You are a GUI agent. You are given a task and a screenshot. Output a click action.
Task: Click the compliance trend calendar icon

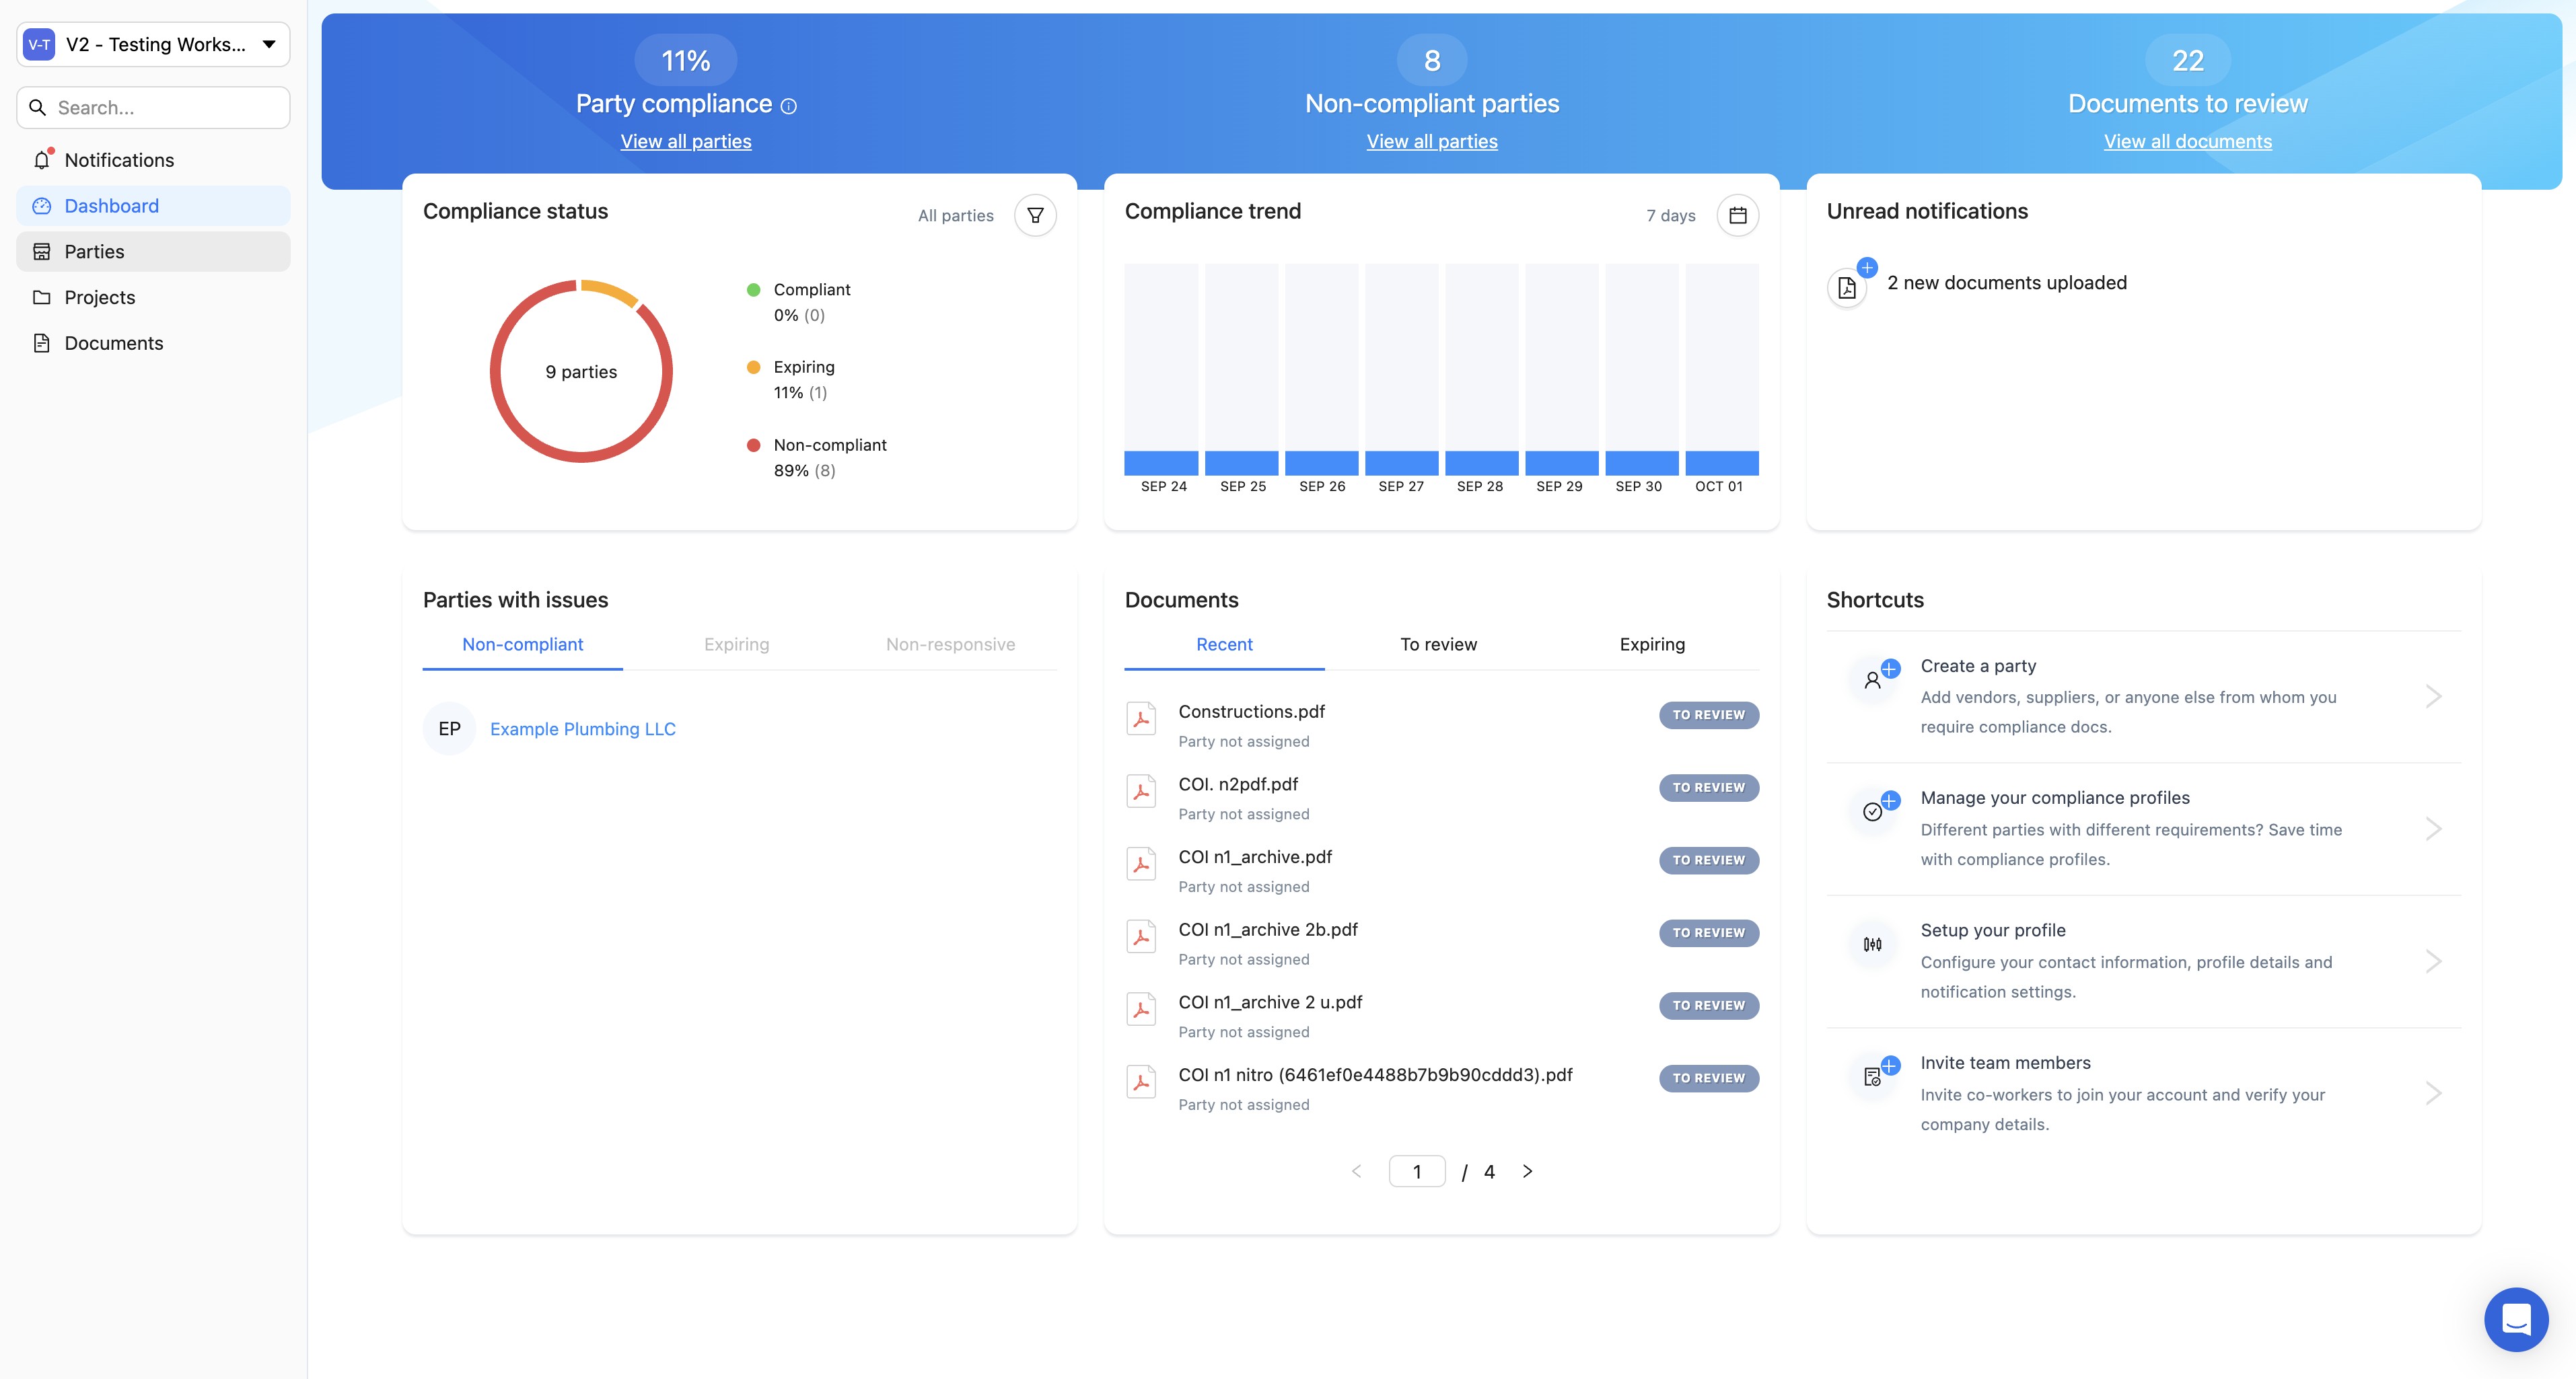[x=1737, y=215]
